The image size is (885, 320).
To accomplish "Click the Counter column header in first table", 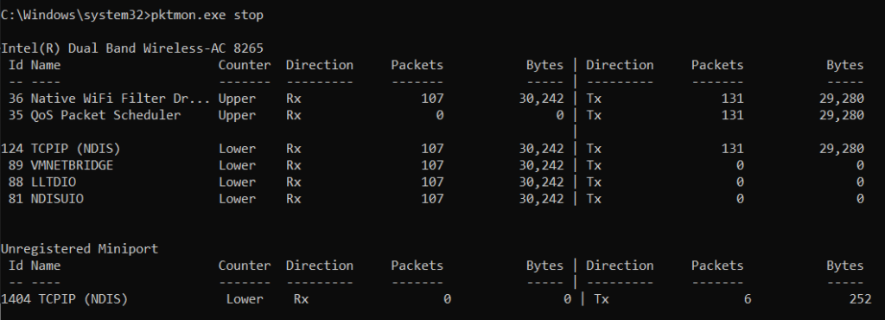I will point(245,66).
